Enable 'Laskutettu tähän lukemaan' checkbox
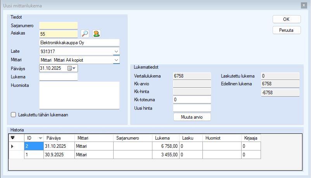 [14, 115]
